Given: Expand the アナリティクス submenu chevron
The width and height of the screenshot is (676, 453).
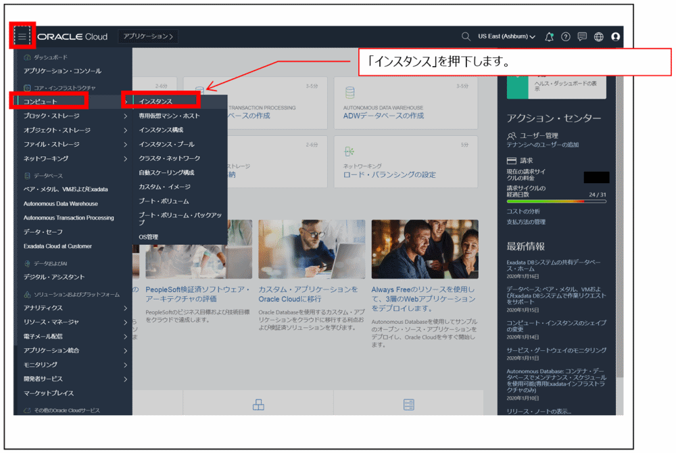Looking at the screenshot, I should (125, 308).
